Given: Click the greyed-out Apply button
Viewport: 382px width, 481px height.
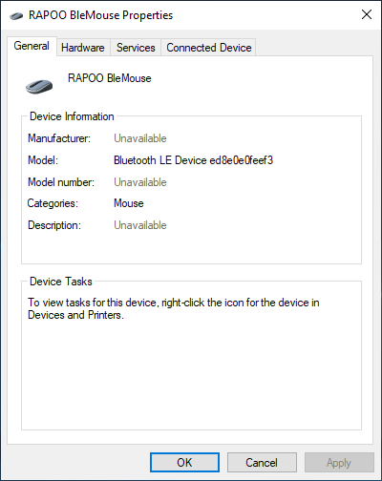Looking at the screenshot, I should [339, 462].
